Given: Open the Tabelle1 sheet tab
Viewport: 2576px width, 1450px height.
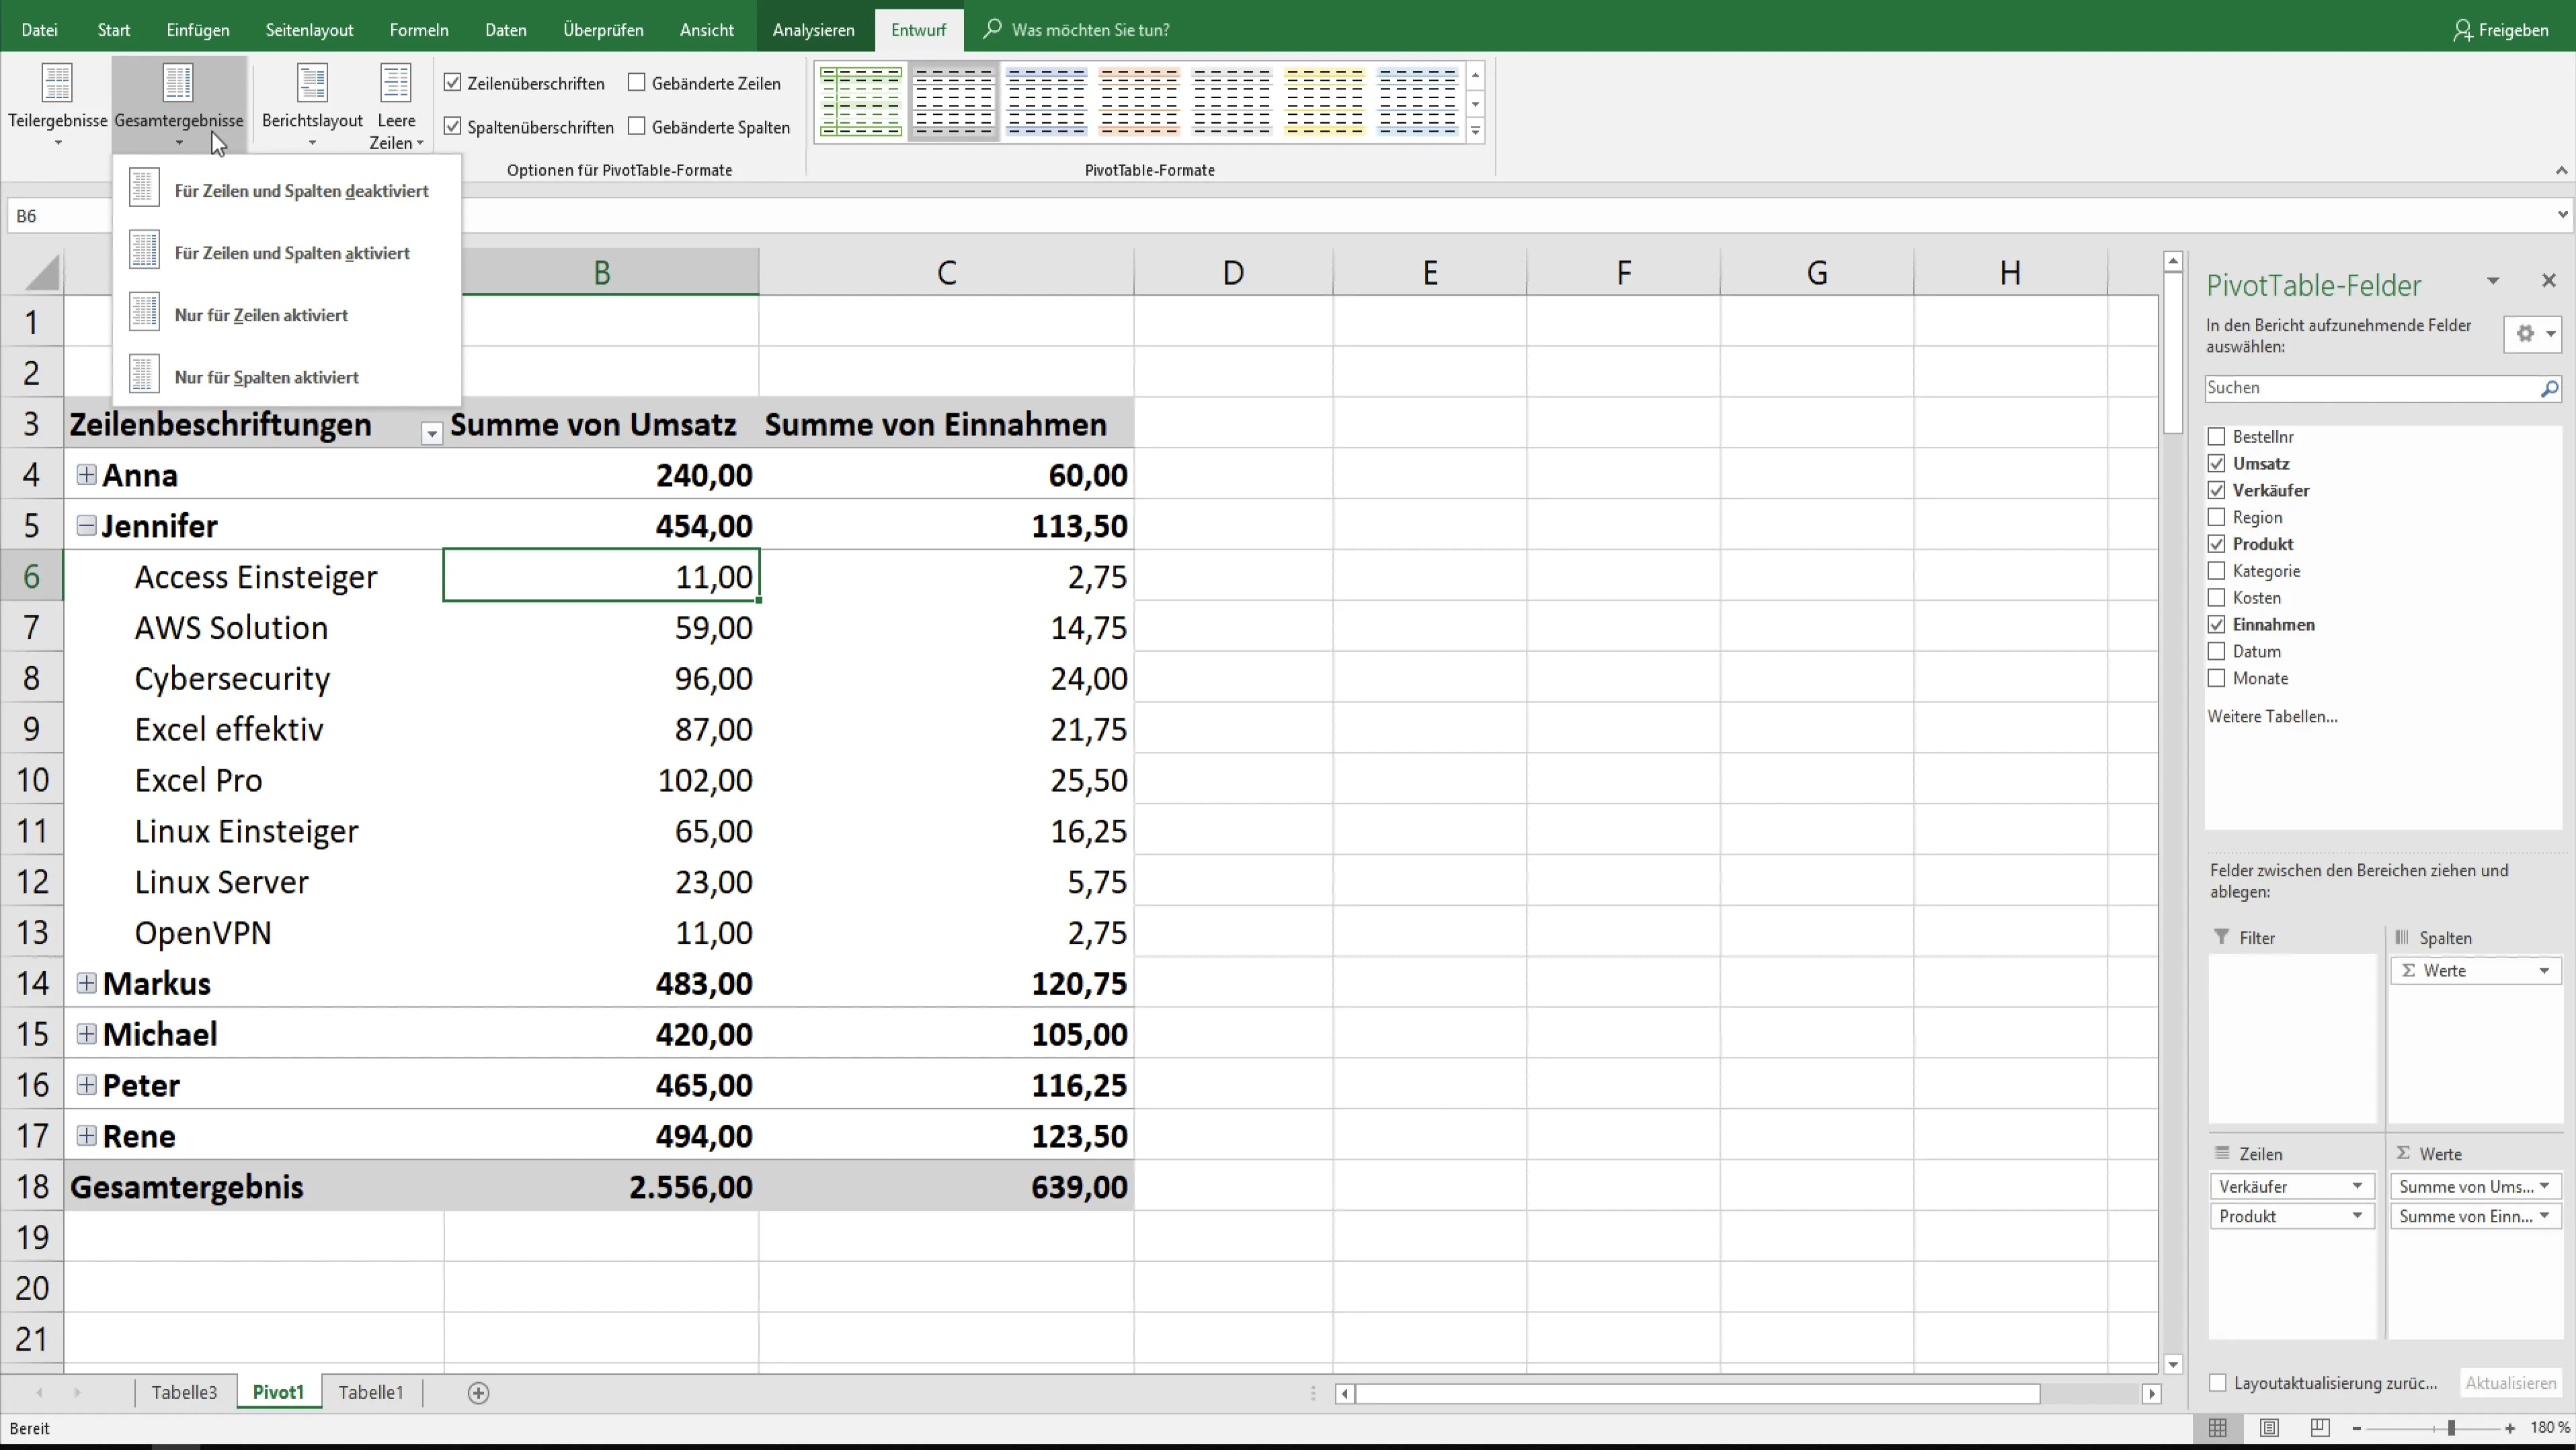Looking at the screenshot, I should tap(371, 1392).
